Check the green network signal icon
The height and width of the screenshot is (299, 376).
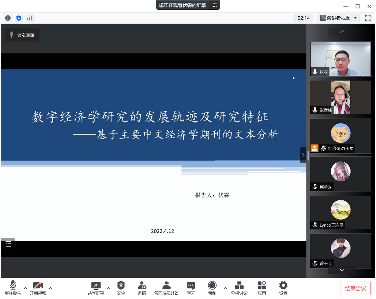point(29,18)
